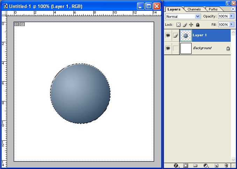The height and width of the screenshot is (169, 237).
Task: Toggle Lock transparent pixels
Action: coord(179,24)
